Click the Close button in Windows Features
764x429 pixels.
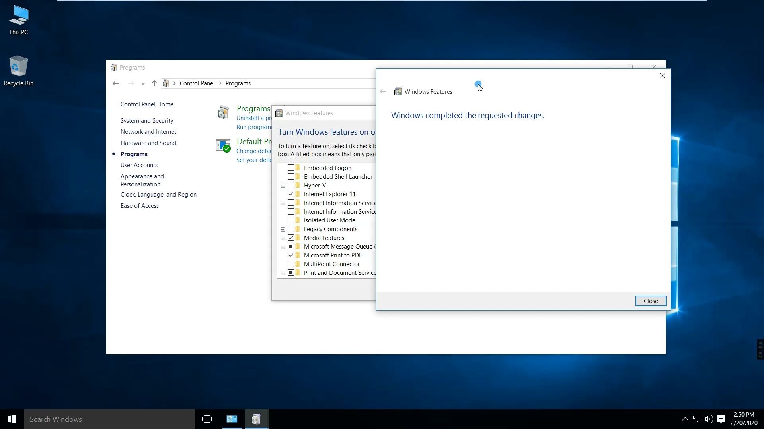pos(651,301)
